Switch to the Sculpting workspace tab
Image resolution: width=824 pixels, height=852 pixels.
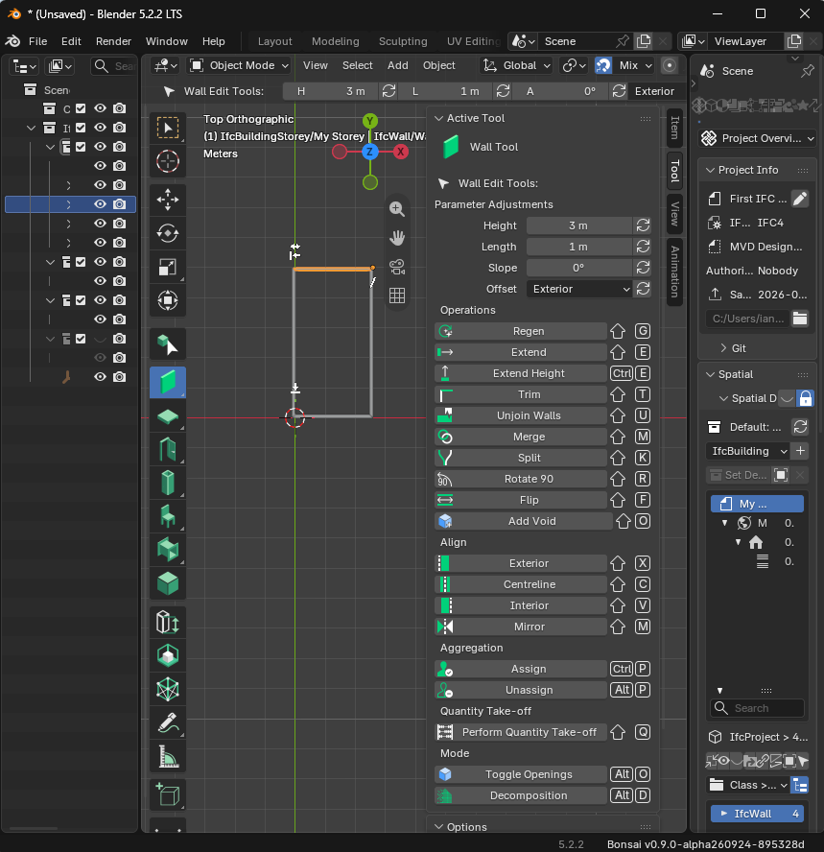[403, 41]
